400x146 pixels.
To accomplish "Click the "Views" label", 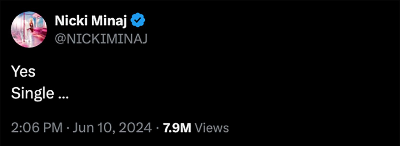I will 212,128.
